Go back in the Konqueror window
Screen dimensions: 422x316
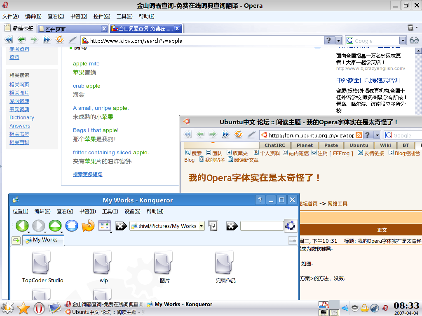pyautogui.click(x=22, y=226)
